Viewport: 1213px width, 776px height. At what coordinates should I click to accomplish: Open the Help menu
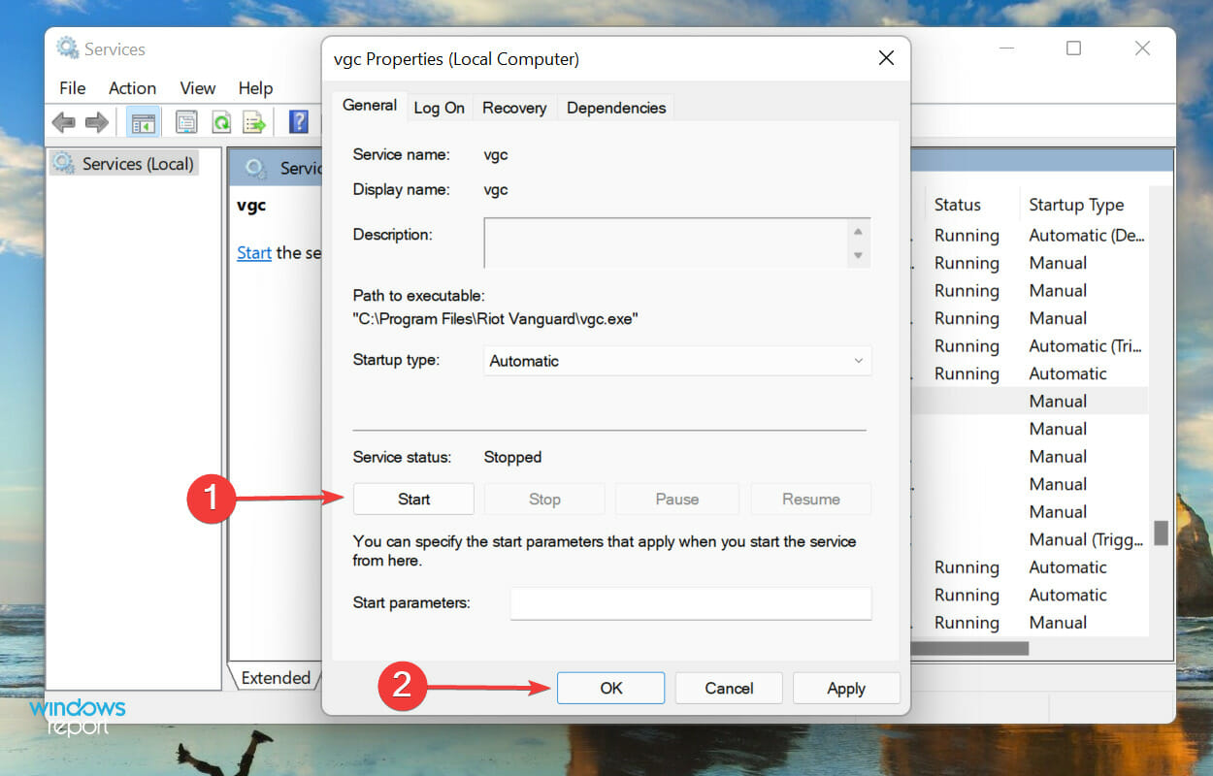(x=255, y=88)
